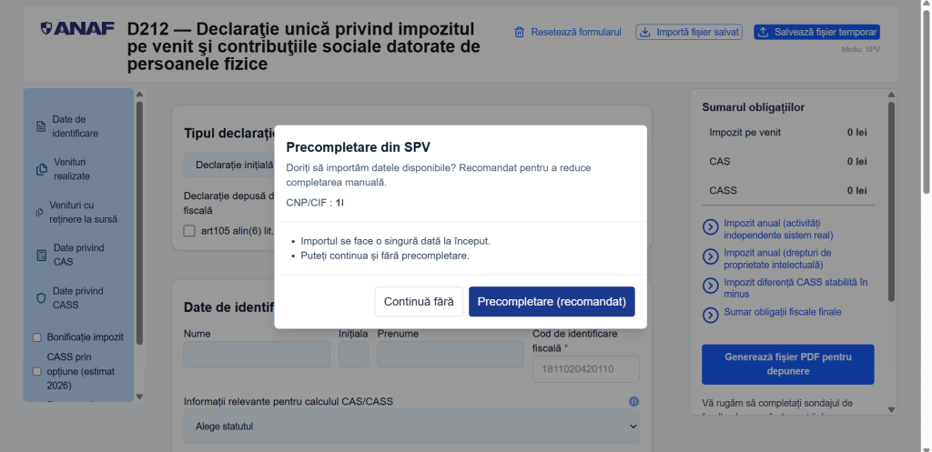Click the copy icon beside Venituri realizate
The width and height of the screenshot is (932, 452).
(41, 169)
